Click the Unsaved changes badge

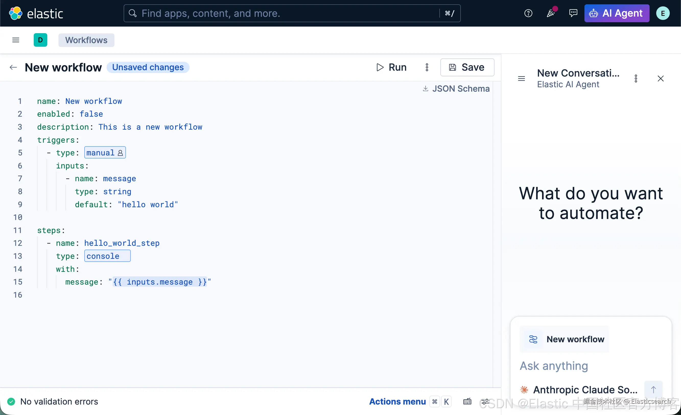148,67
